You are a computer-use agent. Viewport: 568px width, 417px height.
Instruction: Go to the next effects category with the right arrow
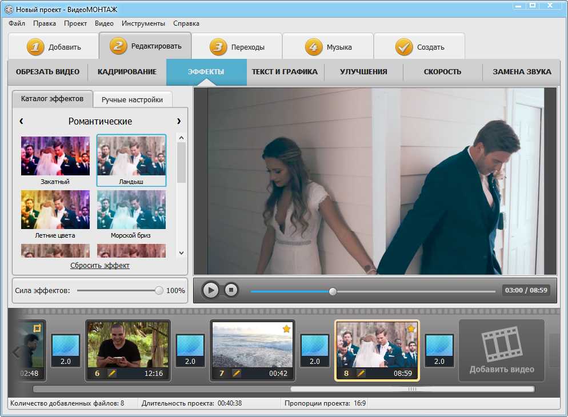click(x=179, y=121)
